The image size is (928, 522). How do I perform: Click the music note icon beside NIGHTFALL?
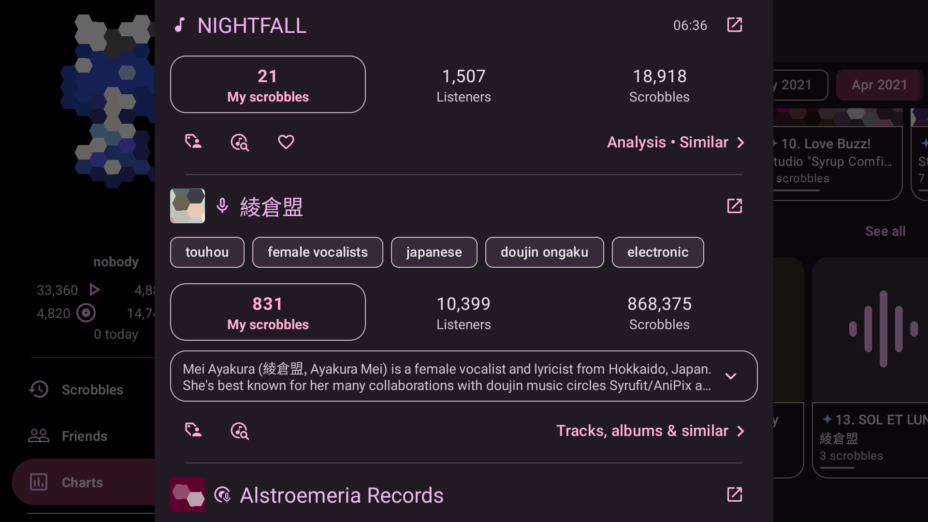tap(180, 25)
